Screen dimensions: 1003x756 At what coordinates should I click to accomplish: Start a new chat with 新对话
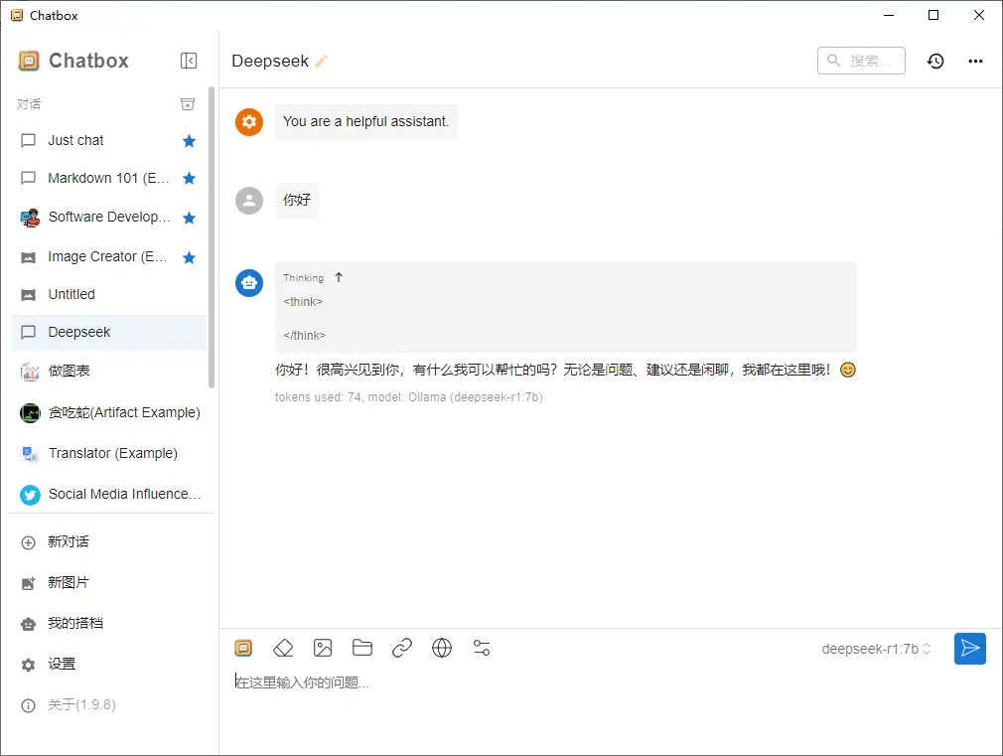109,542
